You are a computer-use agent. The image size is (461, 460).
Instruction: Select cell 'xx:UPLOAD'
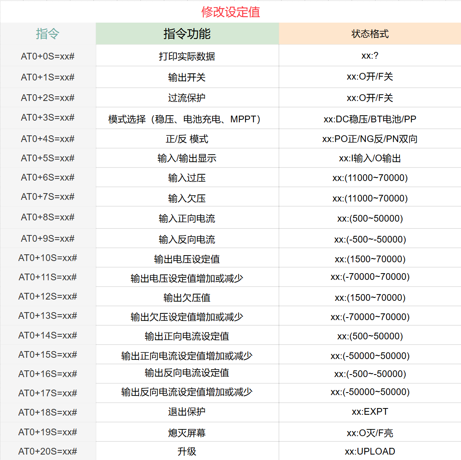[x=370, y=451]
